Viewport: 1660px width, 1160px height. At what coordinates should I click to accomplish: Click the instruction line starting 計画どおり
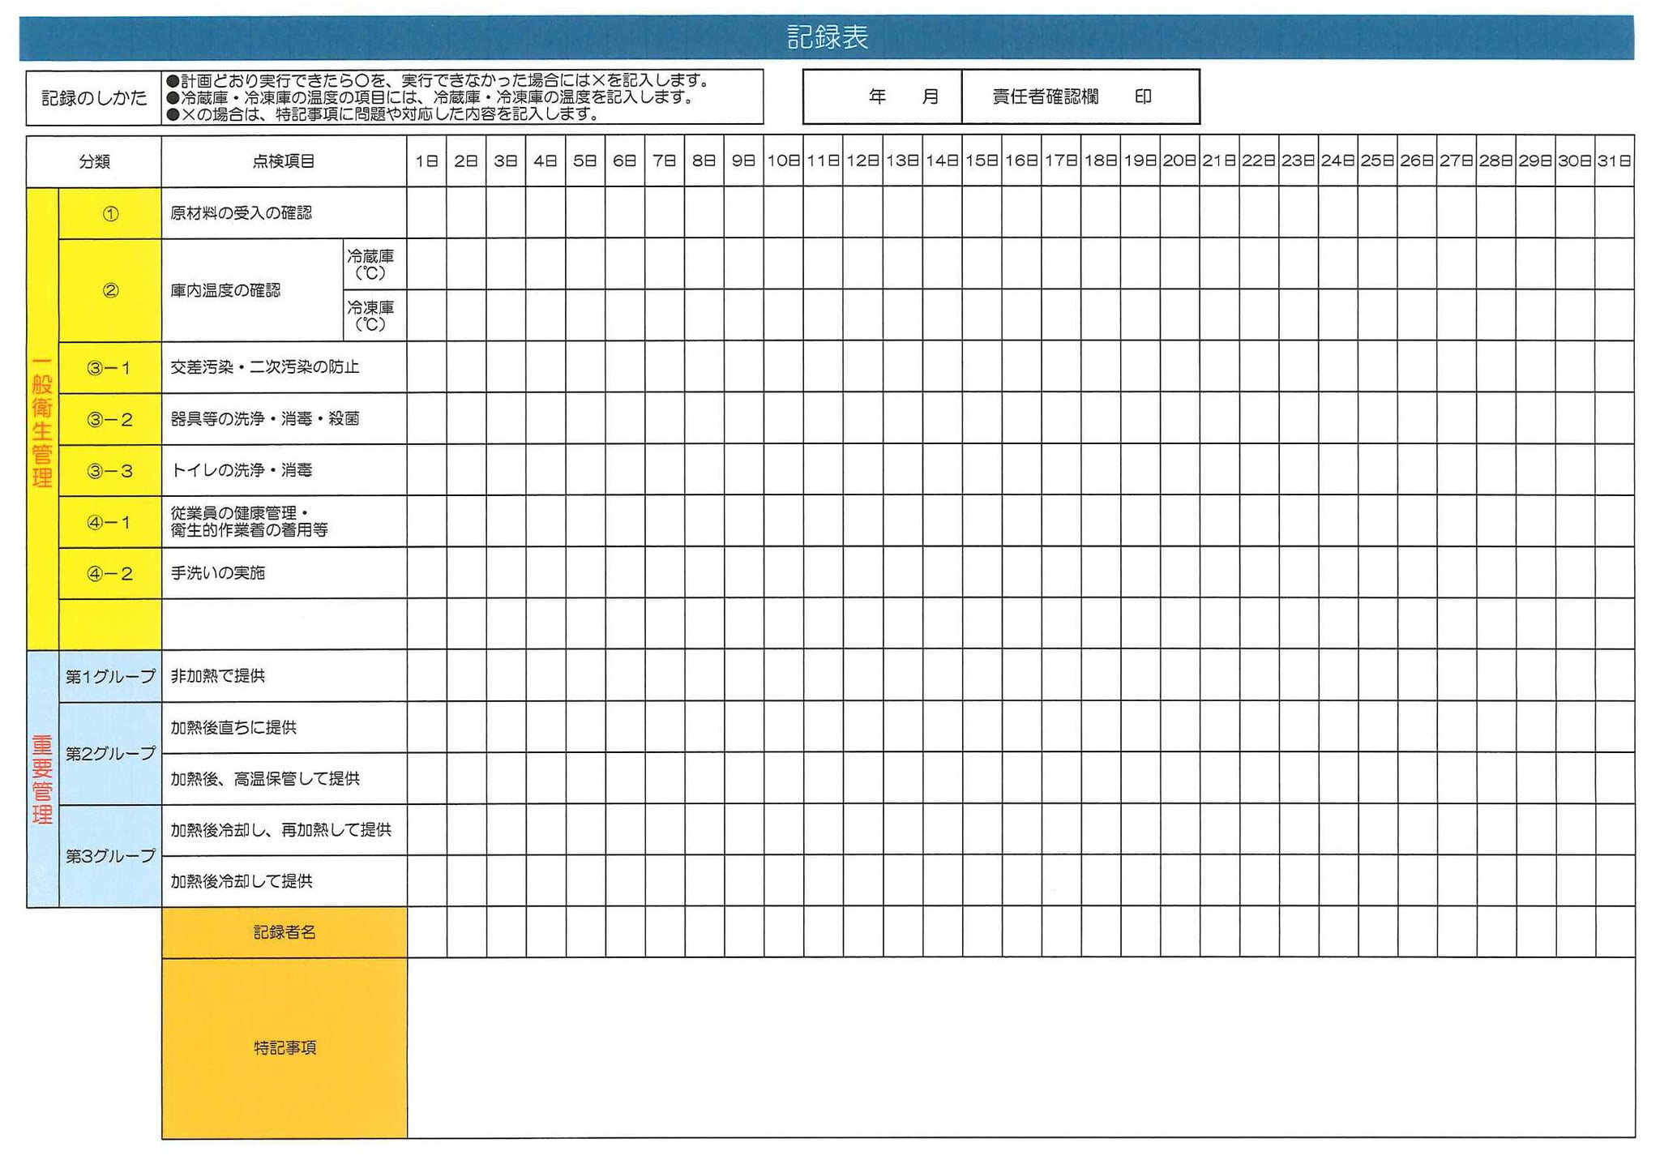tap(439, 80)
